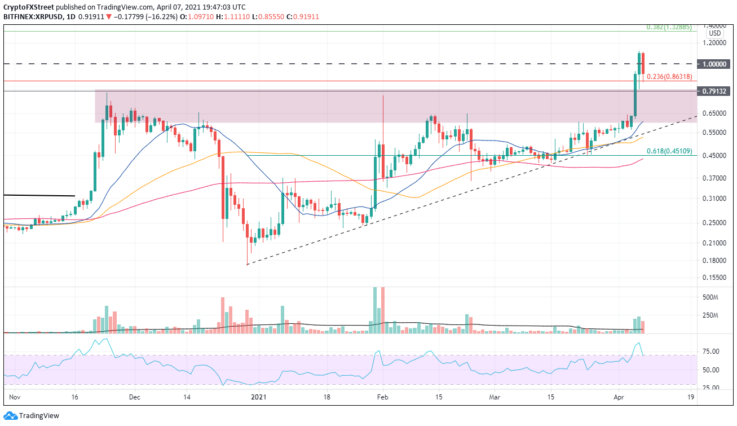737x426 pixels.
Task: Click the 75.00 RSI axis label
Action: [711, 352]
